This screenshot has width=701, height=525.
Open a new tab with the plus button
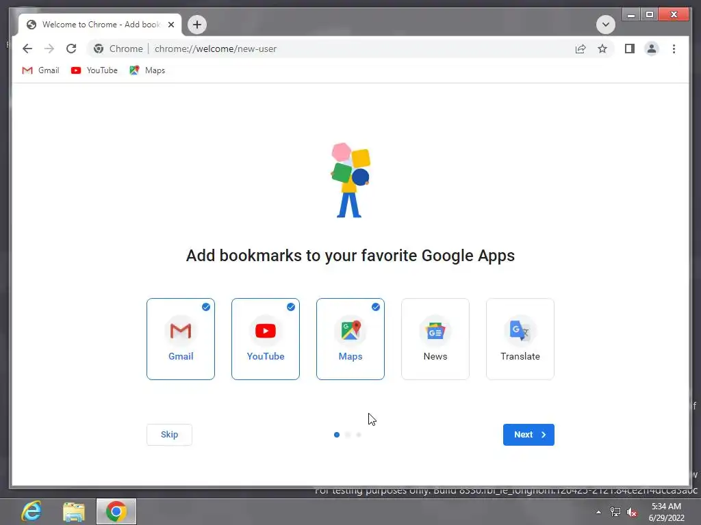coord(197,25)
